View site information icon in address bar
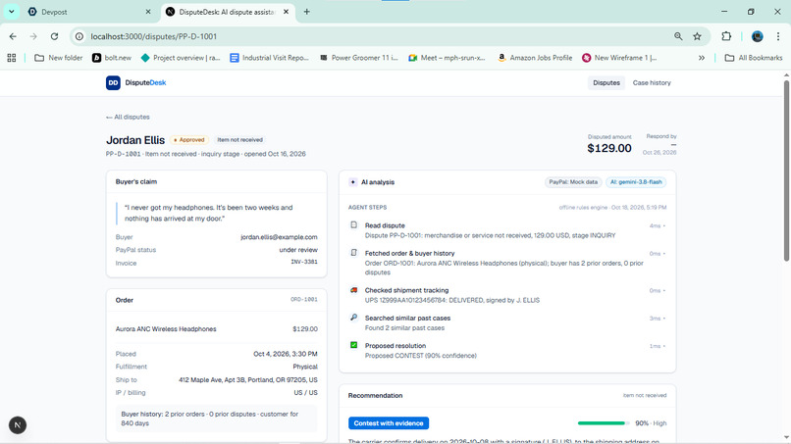The height and width of the screenshot is (444, 791). (x=79, y=36)
